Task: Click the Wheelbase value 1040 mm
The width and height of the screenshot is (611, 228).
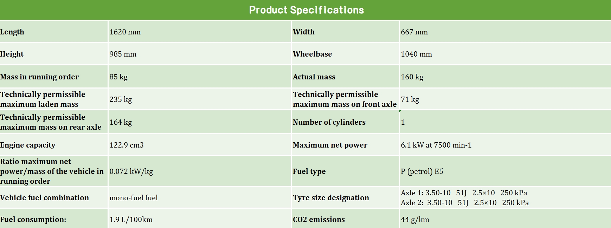Action: [x=416, y=54]
